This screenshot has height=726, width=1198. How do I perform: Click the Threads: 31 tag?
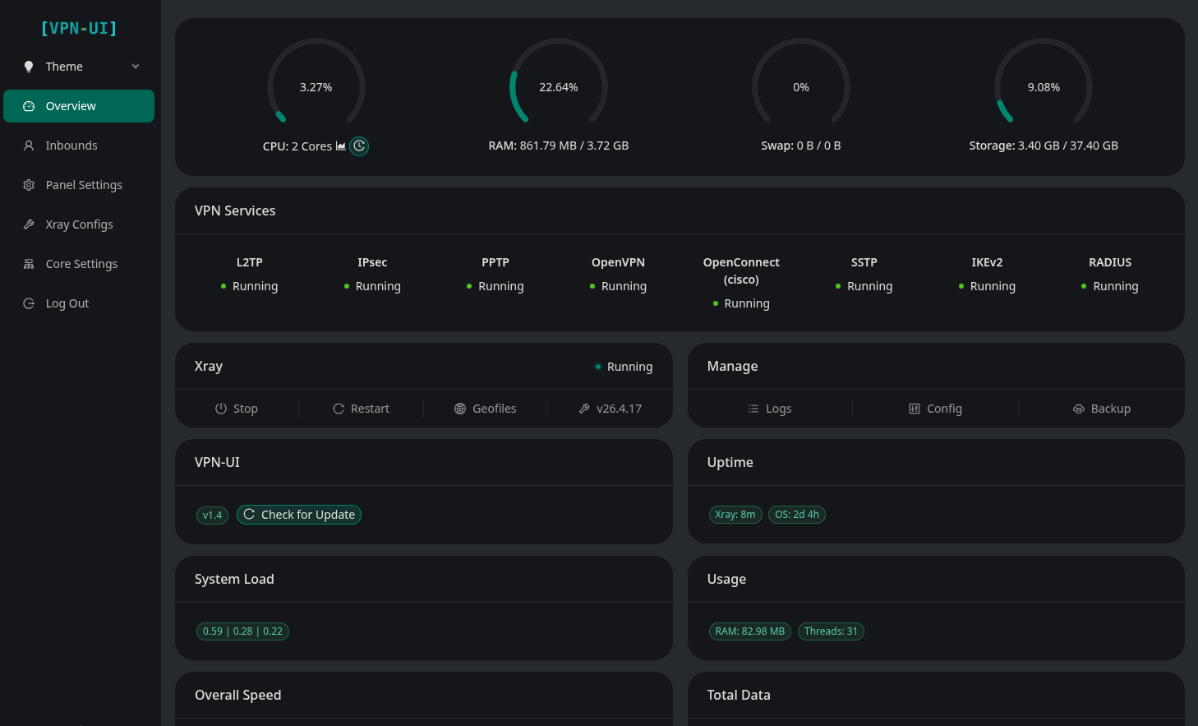(831, 631)
